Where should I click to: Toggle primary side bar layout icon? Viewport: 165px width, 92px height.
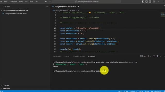pyautogui.click(x=143, y=2)
